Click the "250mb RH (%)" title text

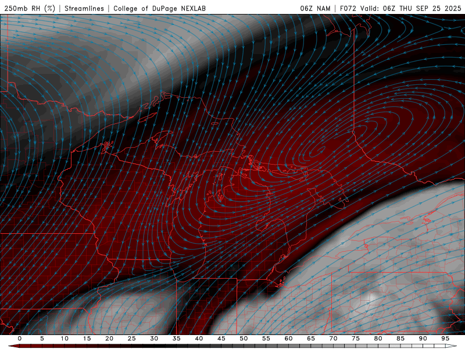pos(30,8)
